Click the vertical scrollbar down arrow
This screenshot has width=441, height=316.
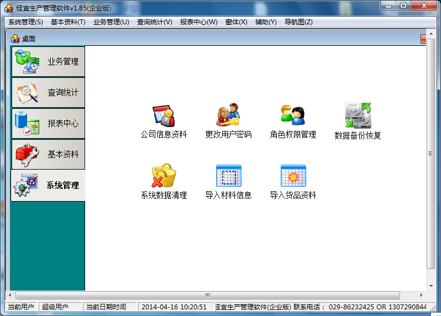pos(431,286)
